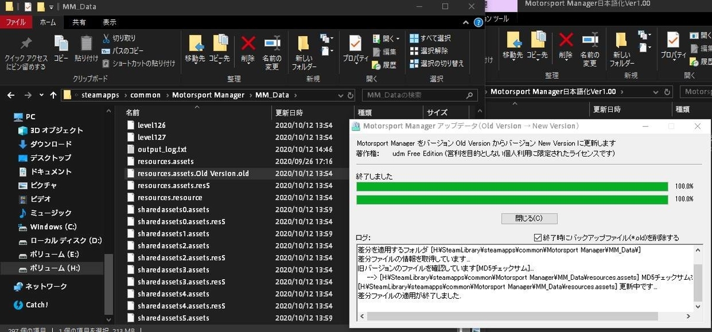Viewport: 712px width, 332px height.
Task: Click Copy icon in MM_Data ribbon clipboard group
Action: 61,49
